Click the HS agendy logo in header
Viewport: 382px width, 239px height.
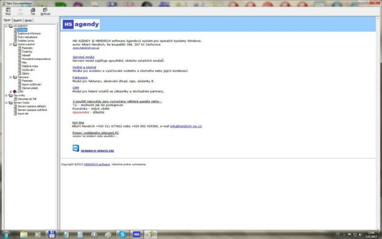[81, 24]
